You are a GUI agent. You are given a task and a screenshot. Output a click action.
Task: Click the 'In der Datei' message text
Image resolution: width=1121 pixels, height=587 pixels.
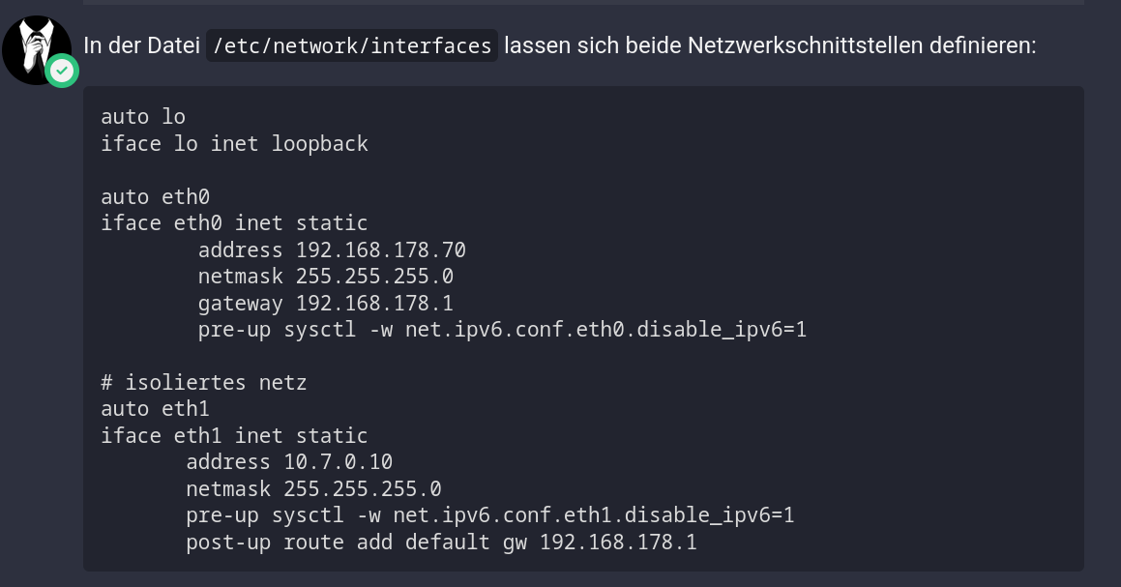tap(141, 45)
